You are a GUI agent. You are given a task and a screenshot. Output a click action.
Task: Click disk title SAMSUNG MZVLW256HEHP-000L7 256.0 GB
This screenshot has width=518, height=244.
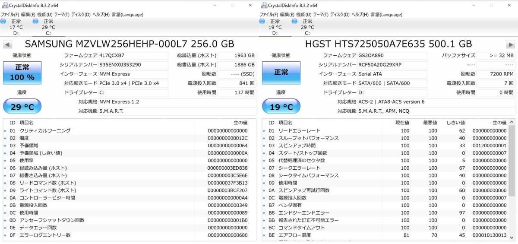coord(129,44)
